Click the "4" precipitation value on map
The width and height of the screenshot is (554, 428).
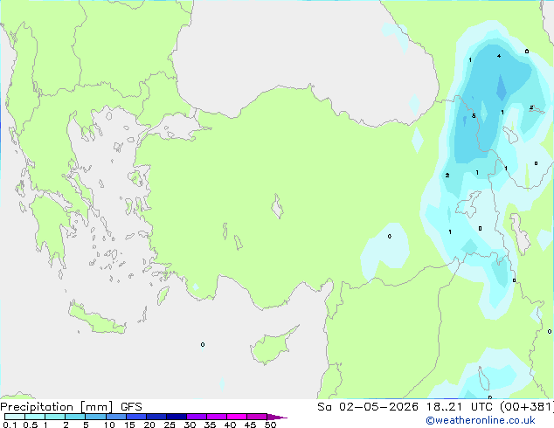click(x=499, y=56)
